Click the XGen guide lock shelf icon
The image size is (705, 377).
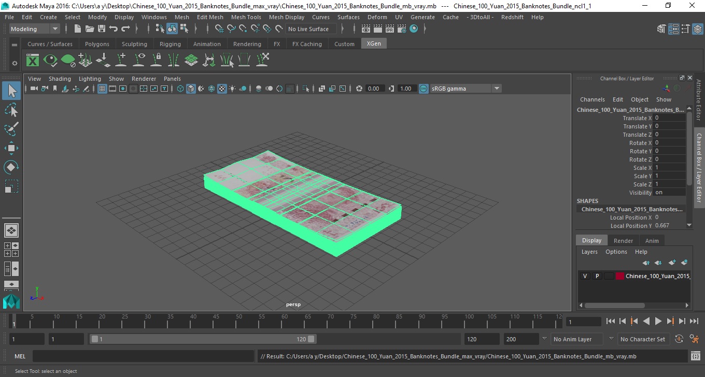coord(156,61)
